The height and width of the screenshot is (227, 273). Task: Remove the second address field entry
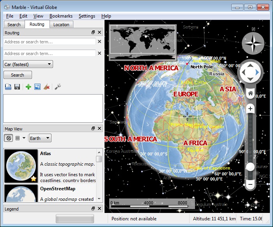coord(99,53)
